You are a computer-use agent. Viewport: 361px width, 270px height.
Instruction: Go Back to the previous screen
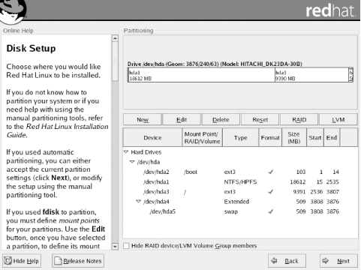[x=287, y=261]
